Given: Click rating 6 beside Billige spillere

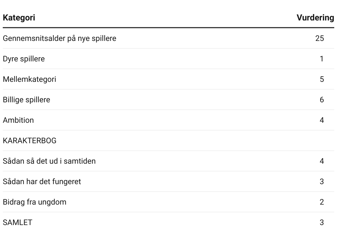Looking at the screenshot, I should [x=322, y=100].
